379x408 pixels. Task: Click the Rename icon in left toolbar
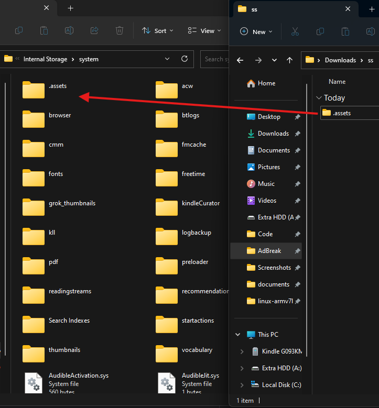pos(69,31)
